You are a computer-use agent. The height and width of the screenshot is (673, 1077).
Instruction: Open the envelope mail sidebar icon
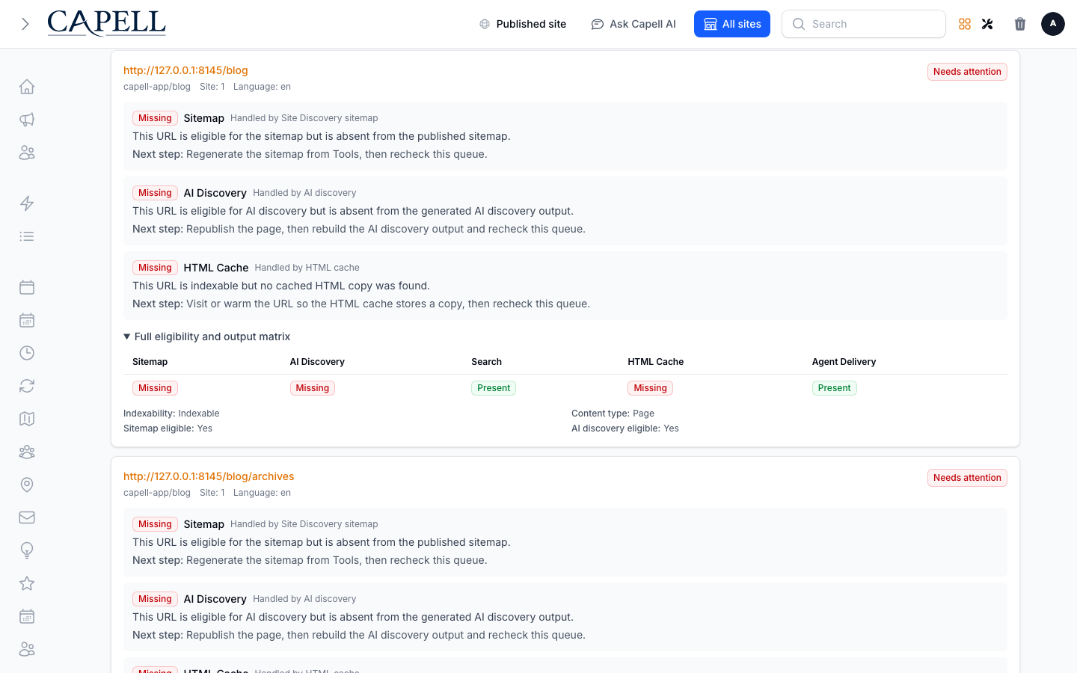tap(27, 517)
